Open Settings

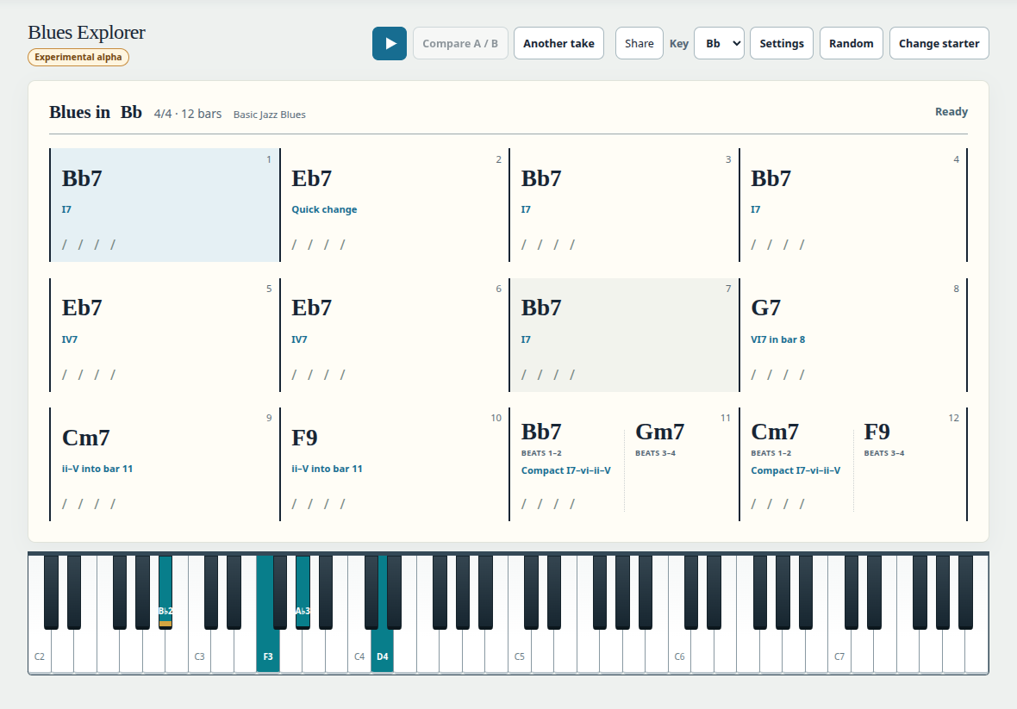point(782,43)
